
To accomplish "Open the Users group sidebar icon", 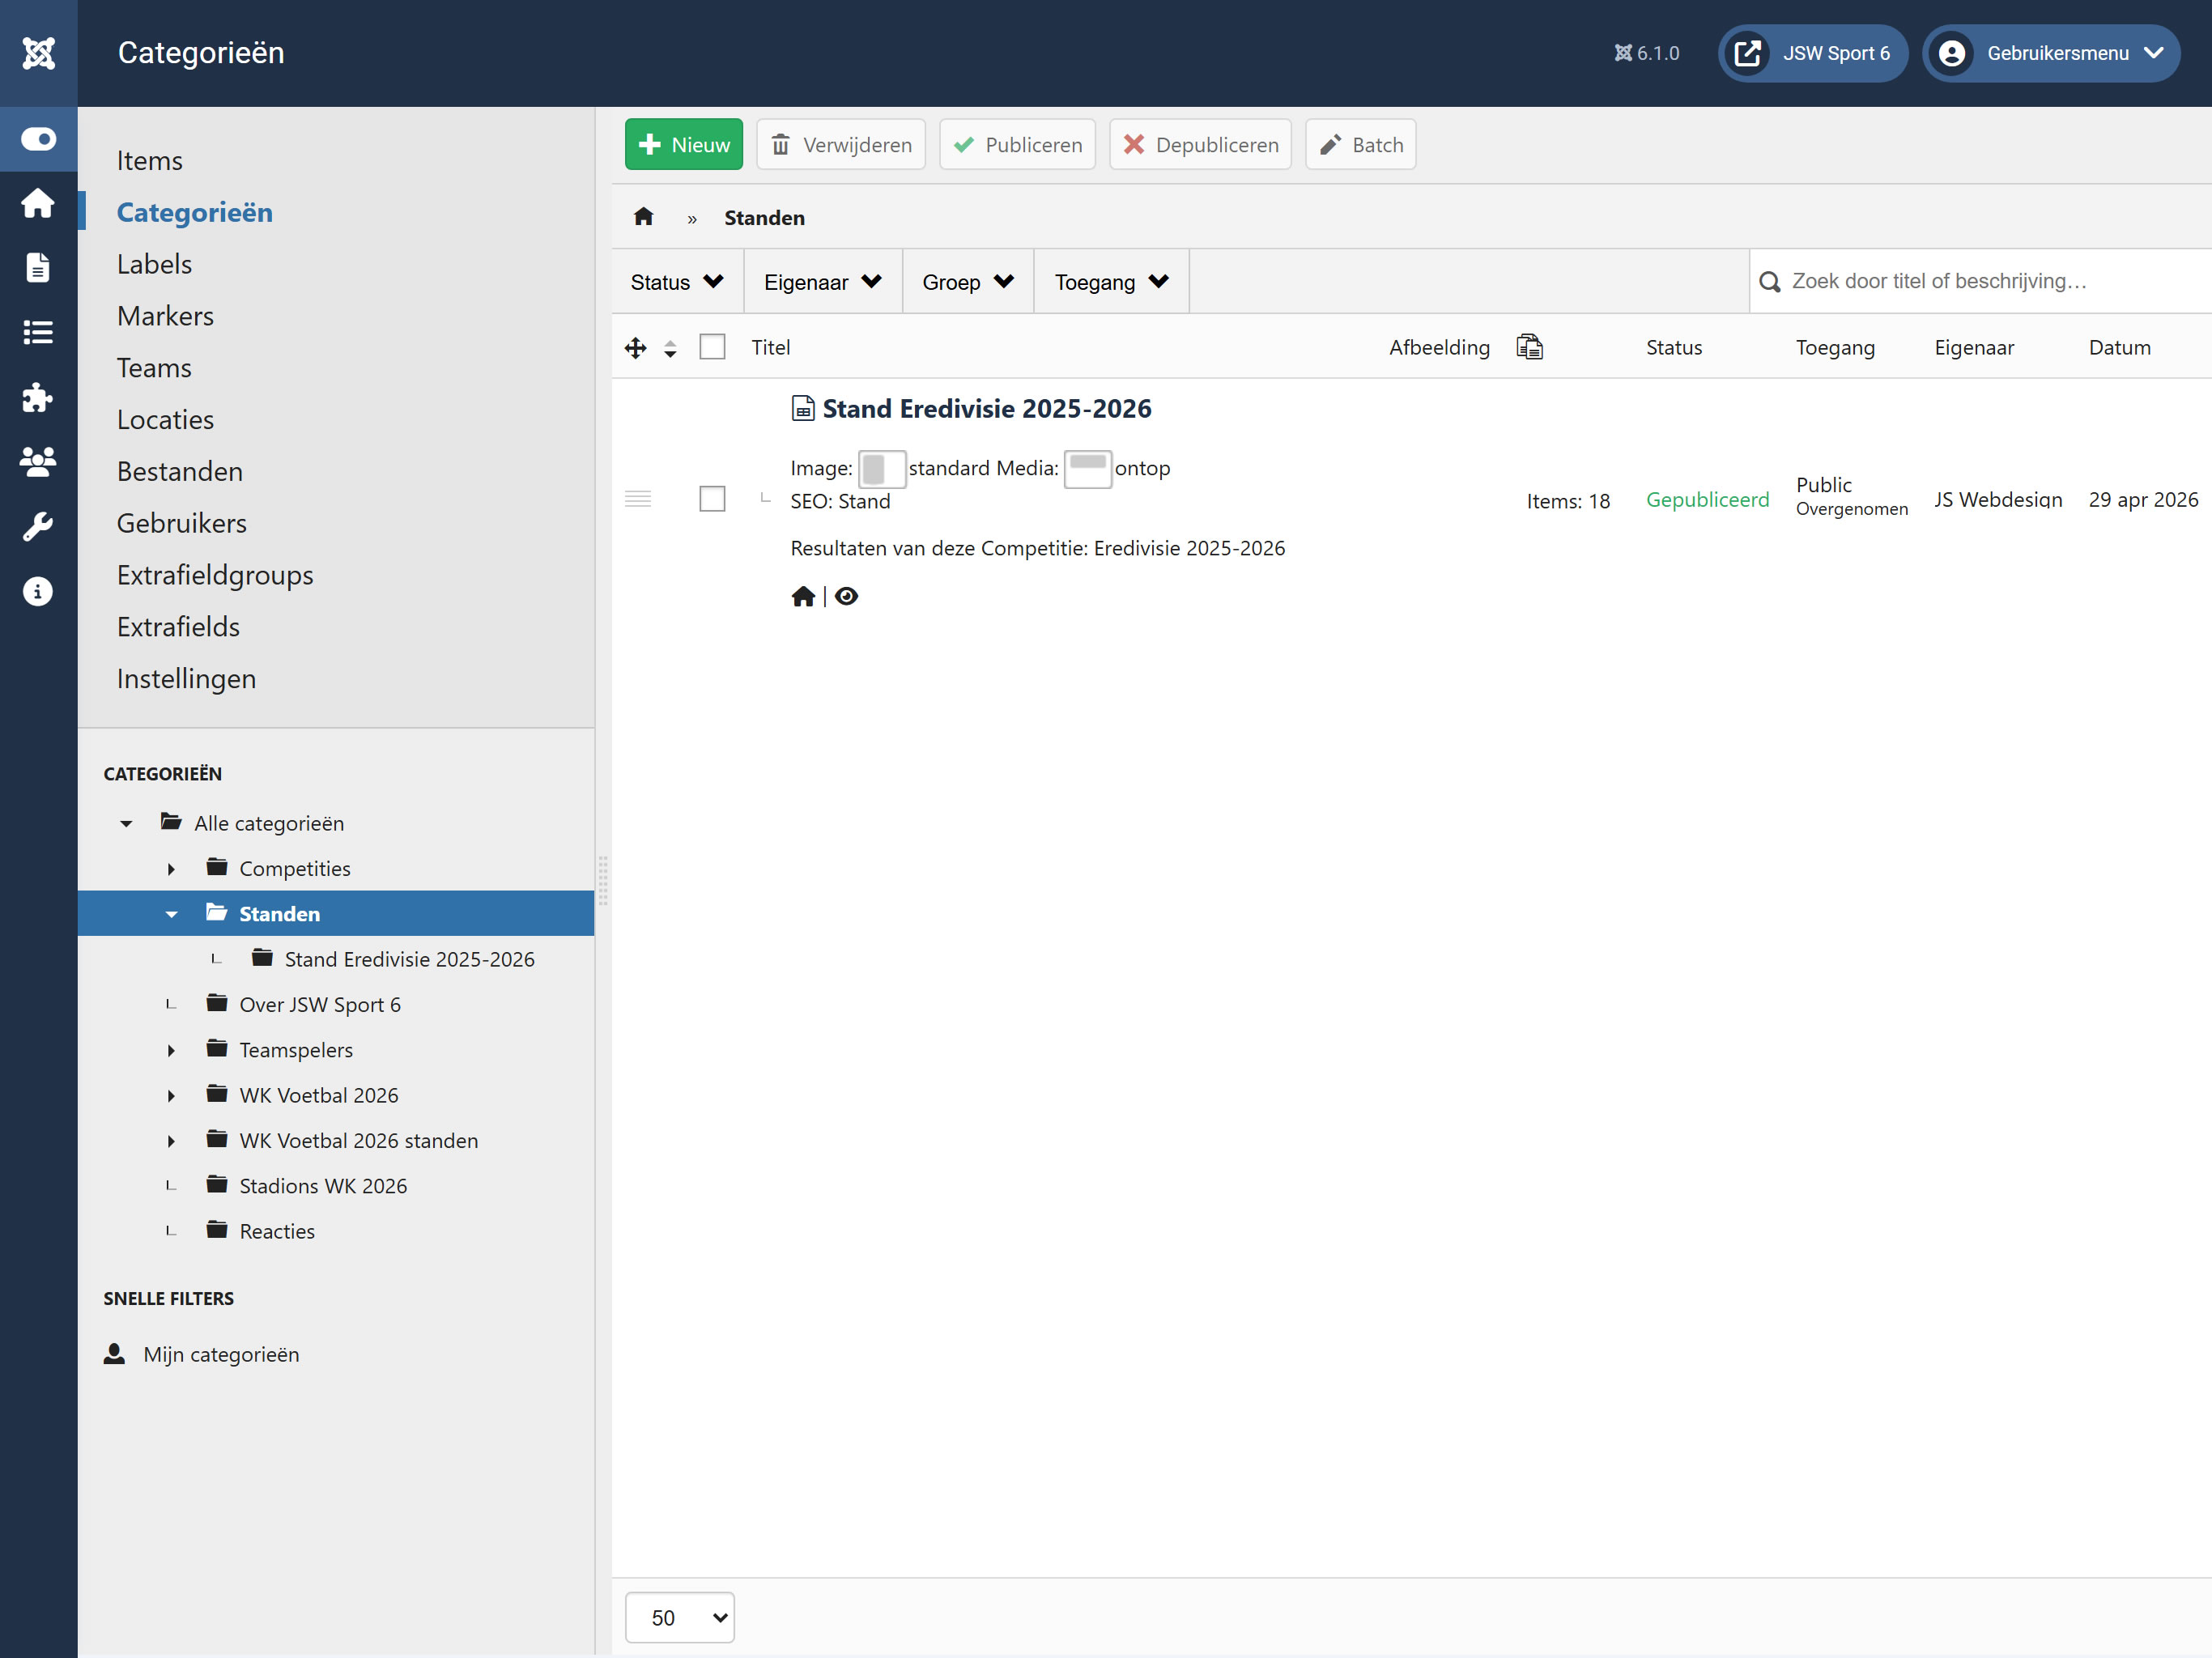I will (x=38, y=461).
